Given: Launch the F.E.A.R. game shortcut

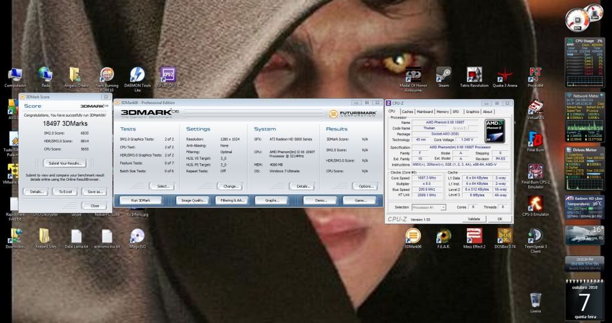Looking at the screenshot, I should point(443,236).
